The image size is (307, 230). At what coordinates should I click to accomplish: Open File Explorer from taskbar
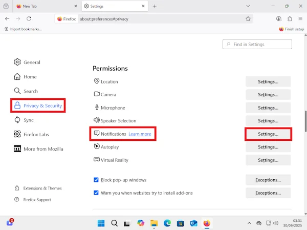(x=154, y=223)
